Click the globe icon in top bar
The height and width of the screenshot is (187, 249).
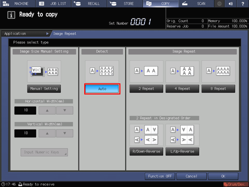[219, 3]
